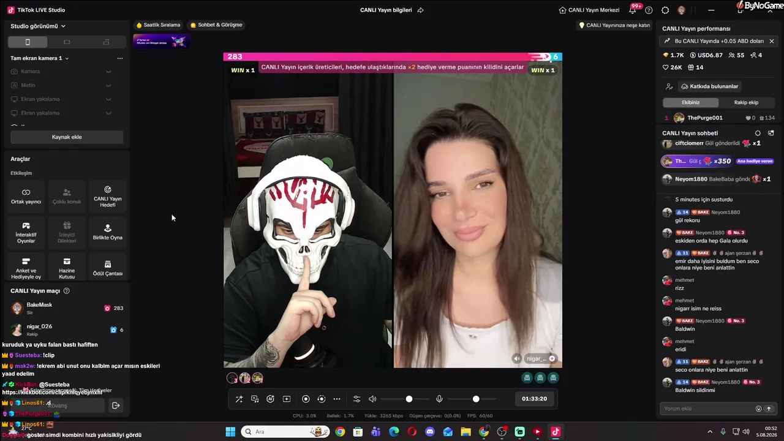Select the portrait layout tab
784x441 pixels.
point(28,42)
